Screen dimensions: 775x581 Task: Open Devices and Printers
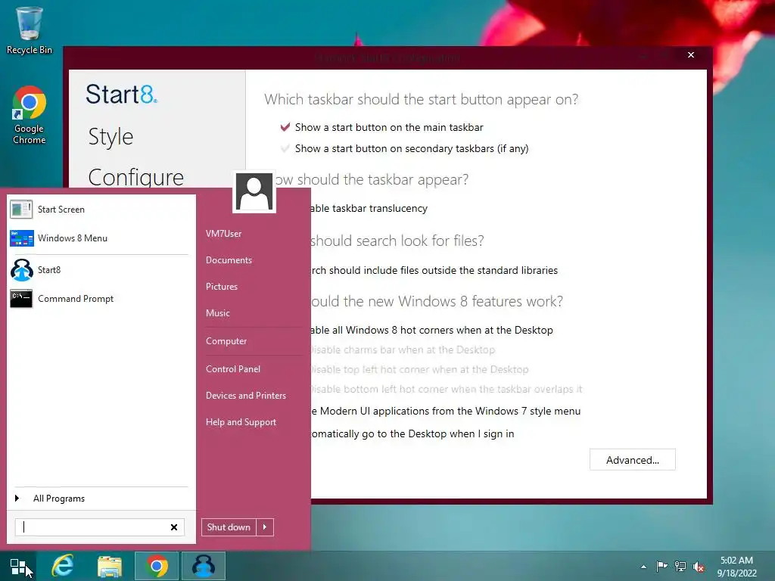pos(246,396)
